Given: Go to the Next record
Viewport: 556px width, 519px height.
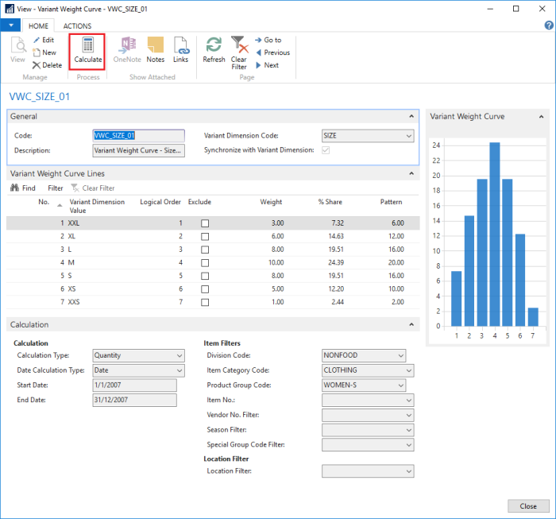Looking at the screenshot, I should 267,65.
